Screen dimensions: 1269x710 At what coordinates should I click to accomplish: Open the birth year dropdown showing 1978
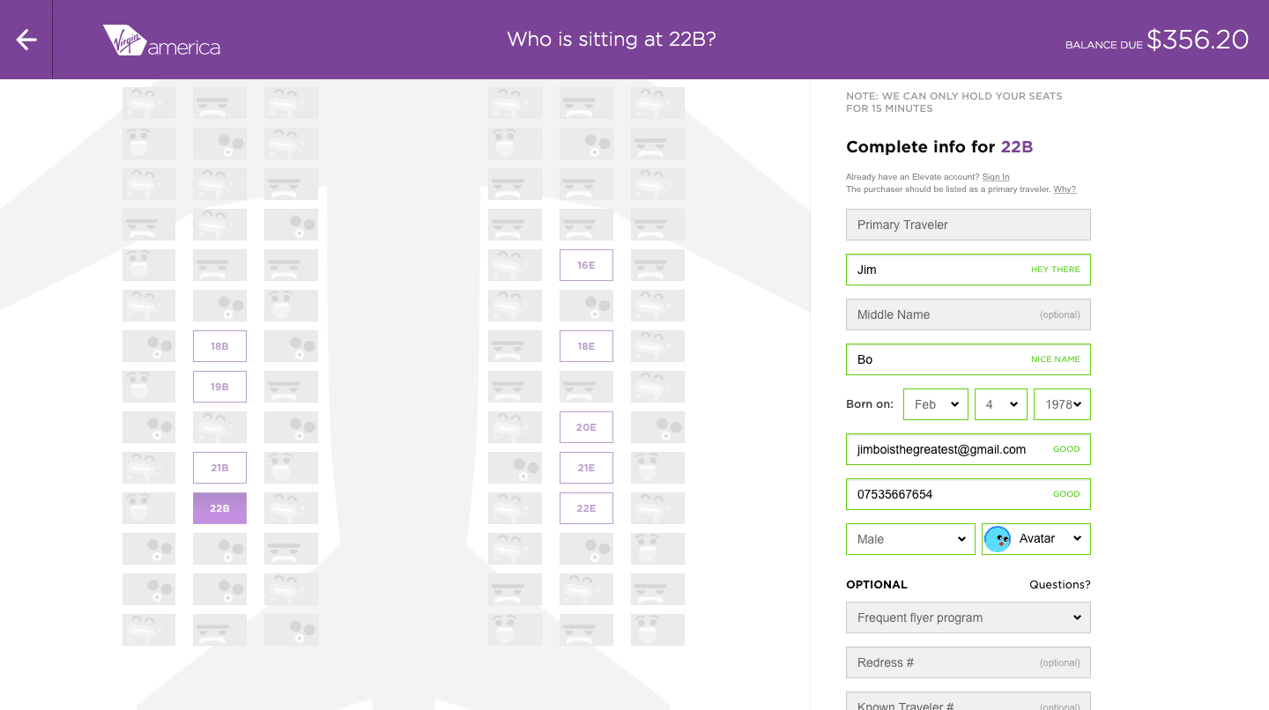(1061, 404)
